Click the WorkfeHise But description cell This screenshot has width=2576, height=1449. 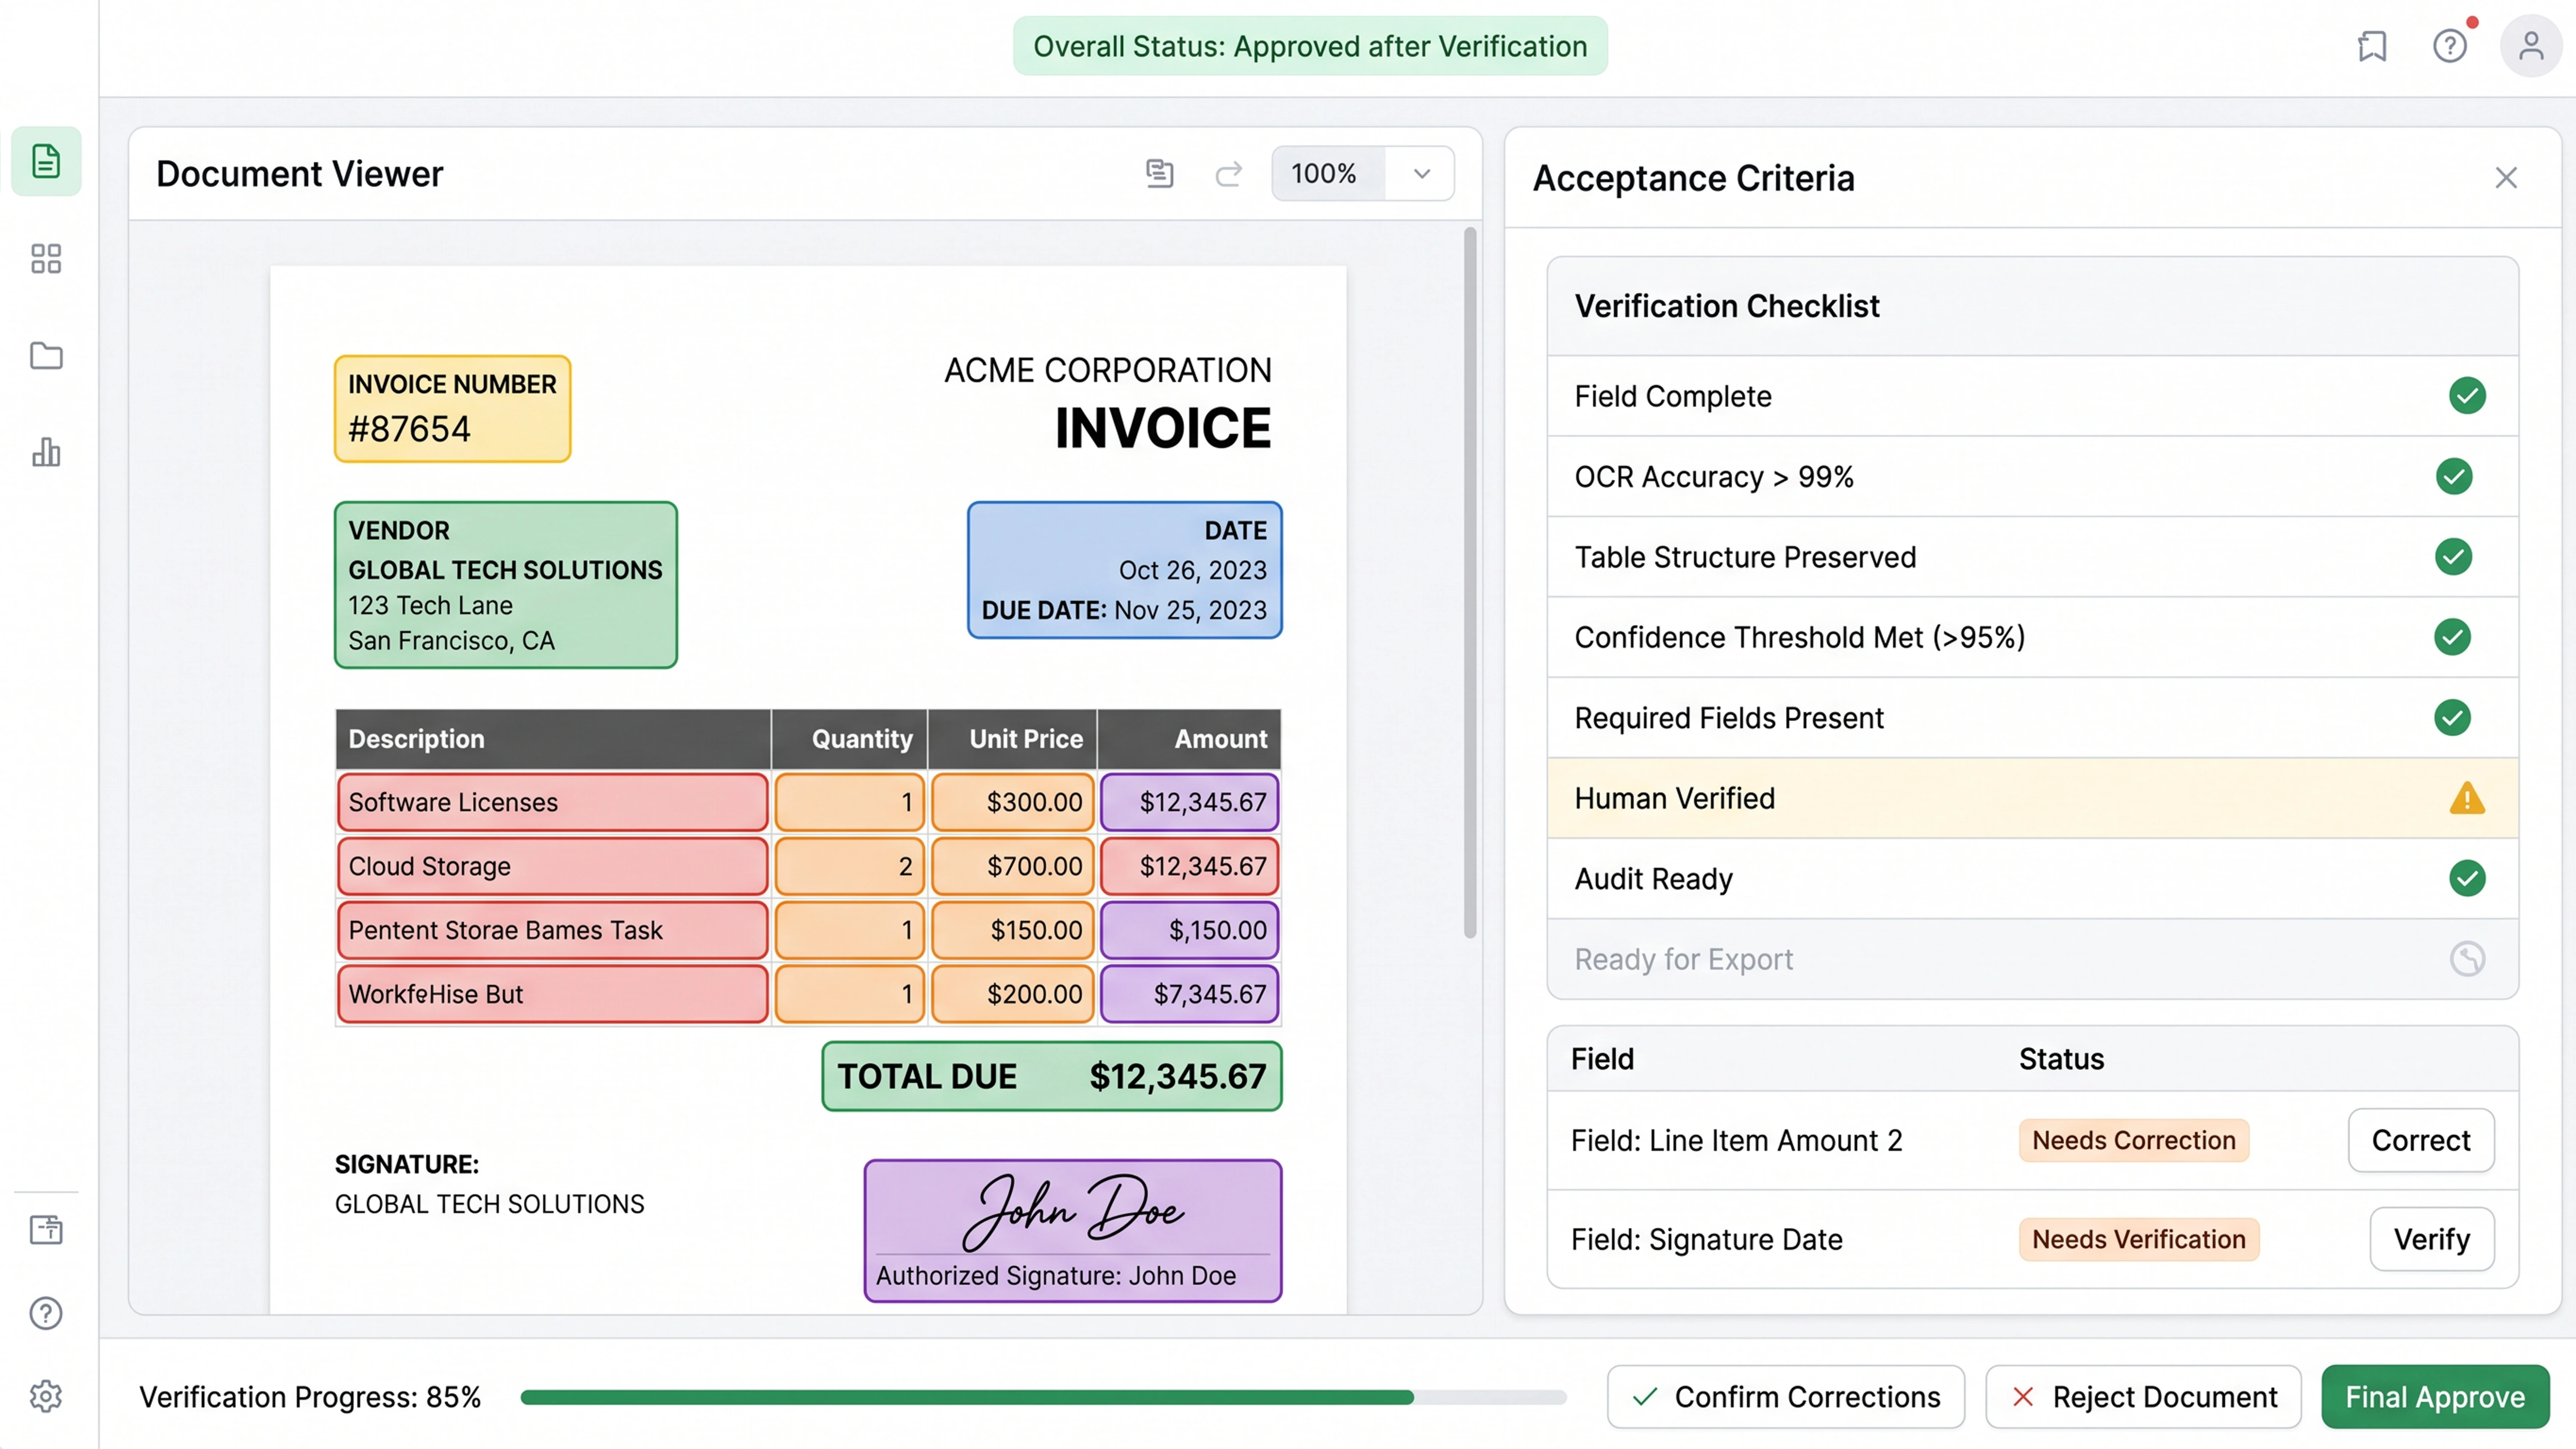point(553,994)
